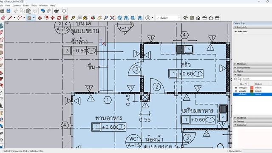The image size is (272, 153).
Task: Open the current tag combo box
Action: [x=168, y=18]
